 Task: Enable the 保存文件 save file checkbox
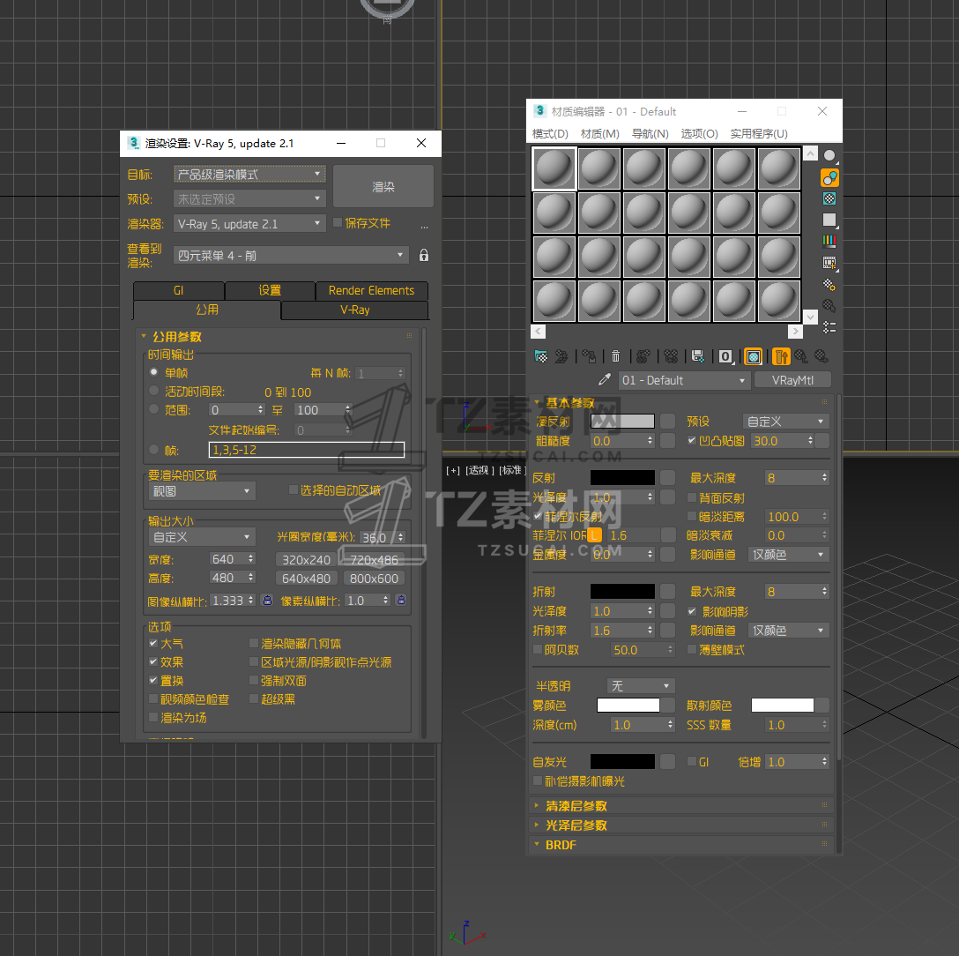[337, 223]
